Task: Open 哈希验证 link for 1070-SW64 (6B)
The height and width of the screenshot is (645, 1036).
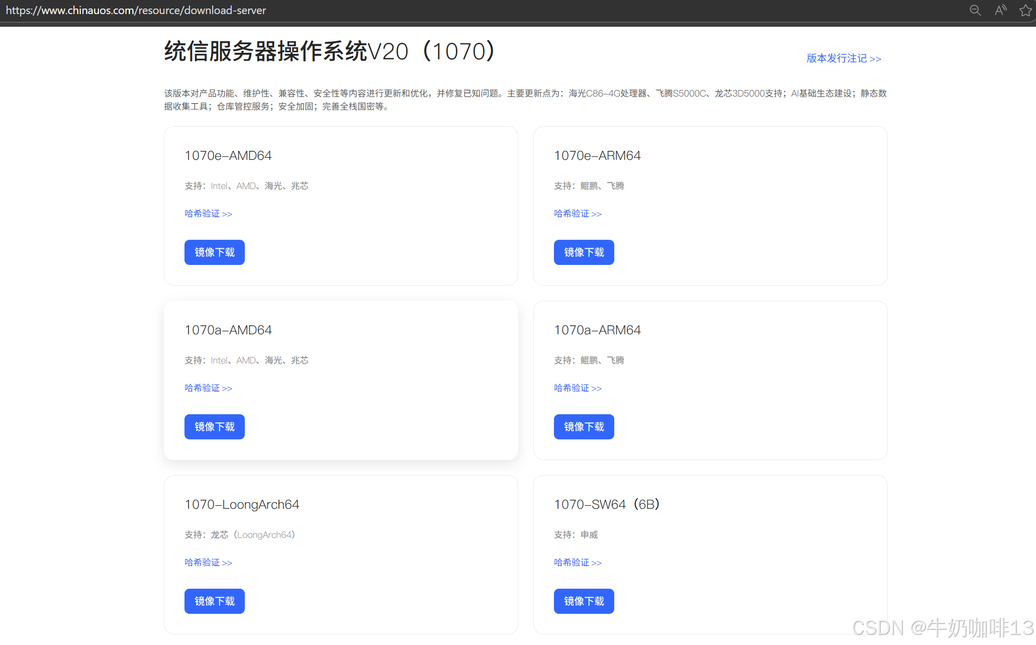Action: (x=578, y=563)
